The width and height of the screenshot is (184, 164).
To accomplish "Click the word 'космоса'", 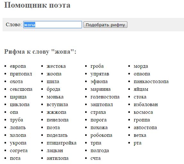I will 143,112.
